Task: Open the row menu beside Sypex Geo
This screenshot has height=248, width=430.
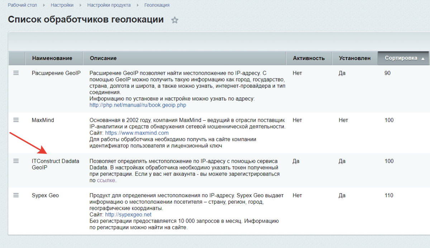Action: 16,195
